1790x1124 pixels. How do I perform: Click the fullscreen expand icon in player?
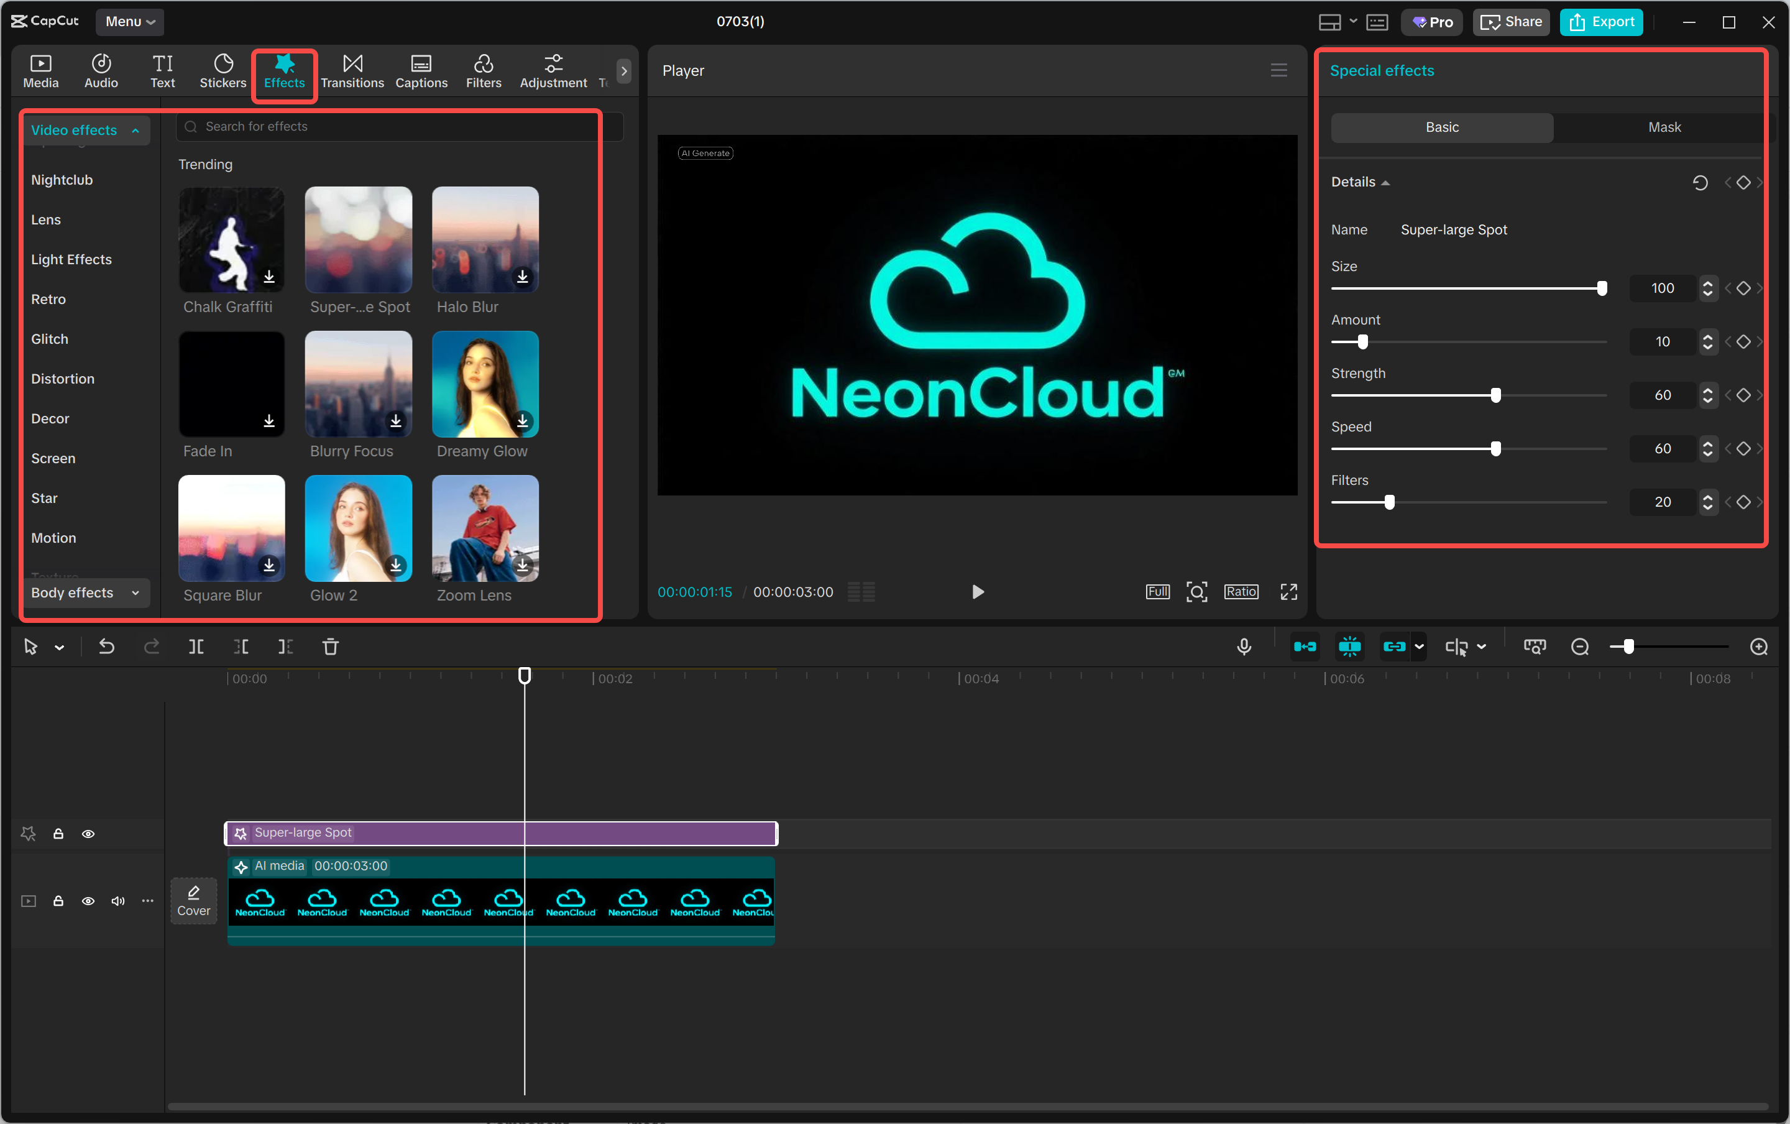pyautogui.click(x=1288, y=592)
